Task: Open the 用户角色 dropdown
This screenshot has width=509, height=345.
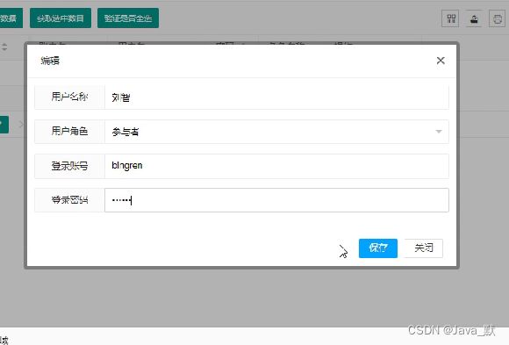Action: tap(276, 132)
